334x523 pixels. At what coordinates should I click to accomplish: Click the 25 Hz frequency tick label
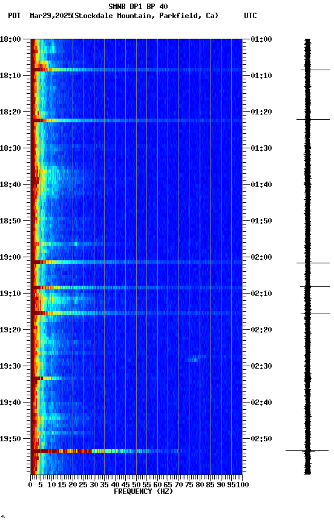(83, 485)
